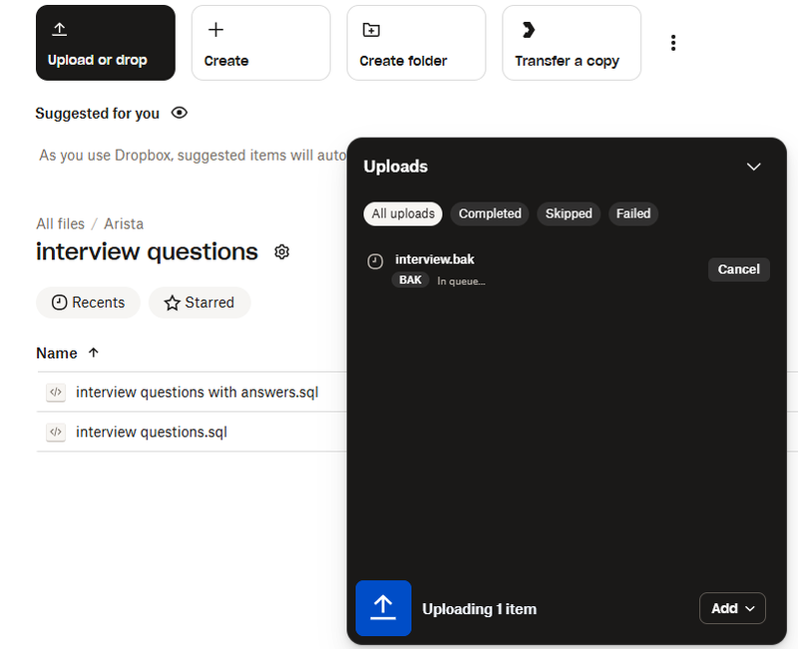
Task: Navigate to Arista breadcrumb folder
Action: point(124,223)
